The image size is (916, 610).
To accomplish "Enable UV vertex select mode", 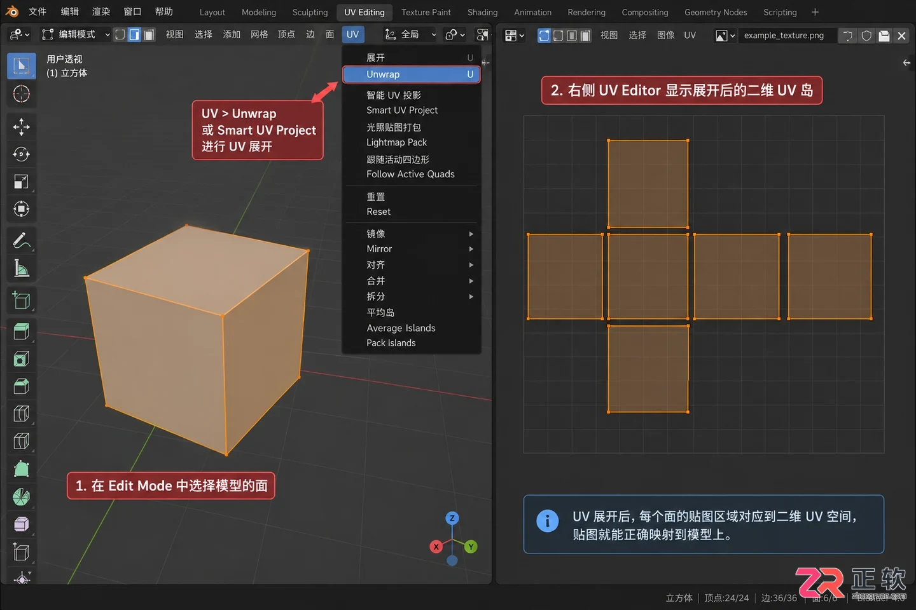I will [x=544, y=36].
